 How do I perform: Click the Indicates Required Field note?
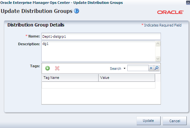click(162, 25)
